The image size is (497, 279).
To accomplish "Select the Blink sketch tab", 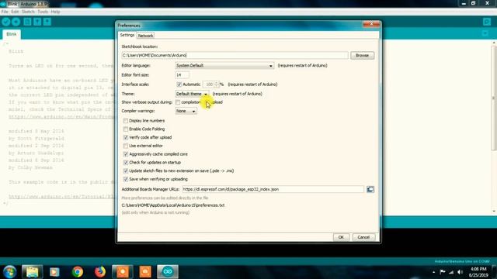I will pos(12,34).
